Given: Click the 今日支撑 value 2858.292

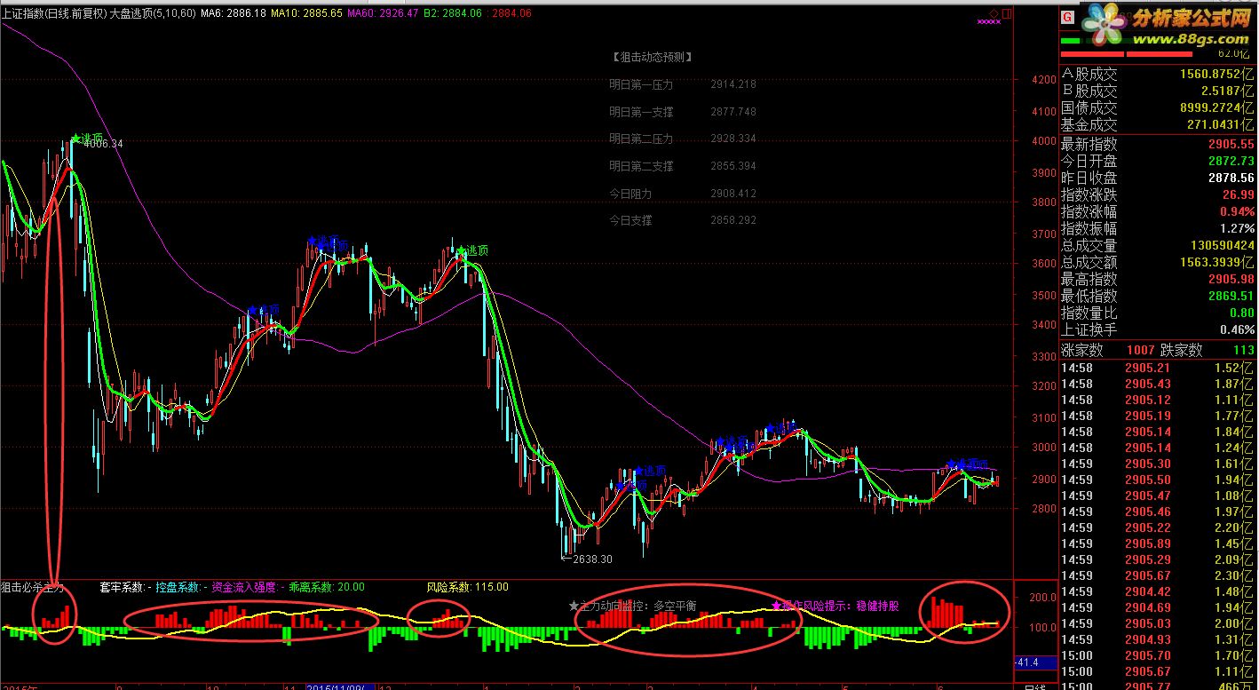Looking at the screenshot, I should click(x=733, y=219).
